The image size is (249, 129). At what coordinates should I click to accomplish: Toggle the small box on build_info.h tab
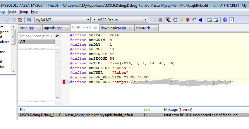pos(95,28)
